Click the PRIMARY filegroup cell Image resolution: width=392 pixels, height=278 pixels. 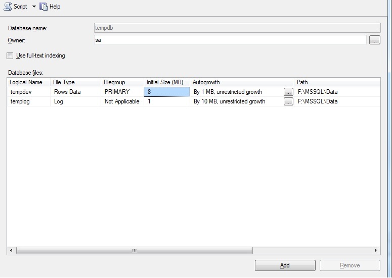[x=122, y=92]
